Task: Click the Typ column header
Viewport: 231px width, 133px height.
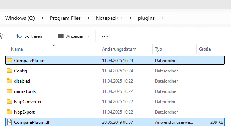Action: (158, 49)
